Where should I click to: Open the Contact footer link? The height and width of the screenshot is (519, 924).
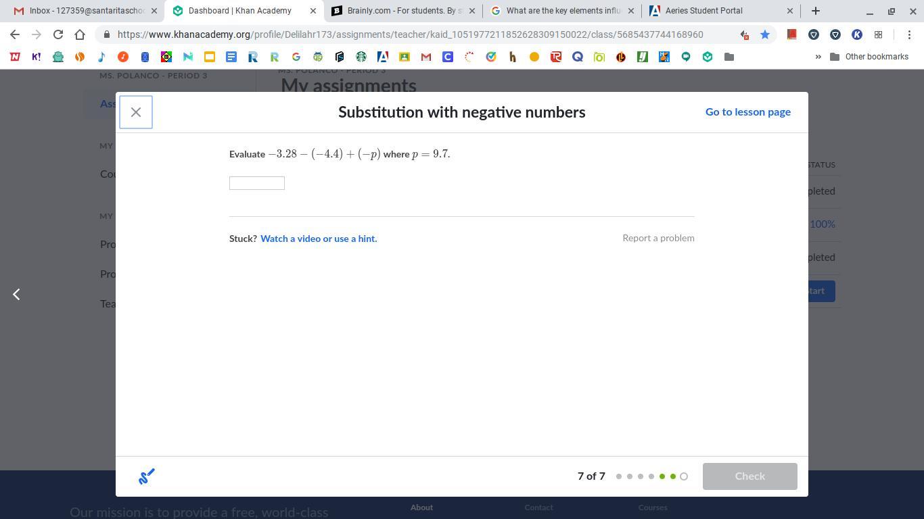pyautogui.click(x=538, y=508)
